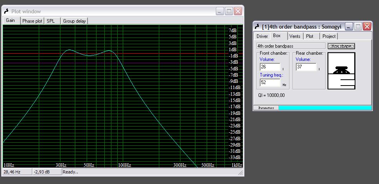
Task: Switch to the Vents tab
Action: pyautogui.click(x=295, y=36)
